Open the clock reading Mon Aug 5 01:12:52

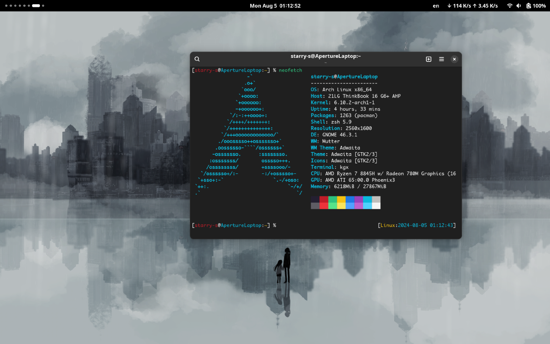[x=275, y=6]
